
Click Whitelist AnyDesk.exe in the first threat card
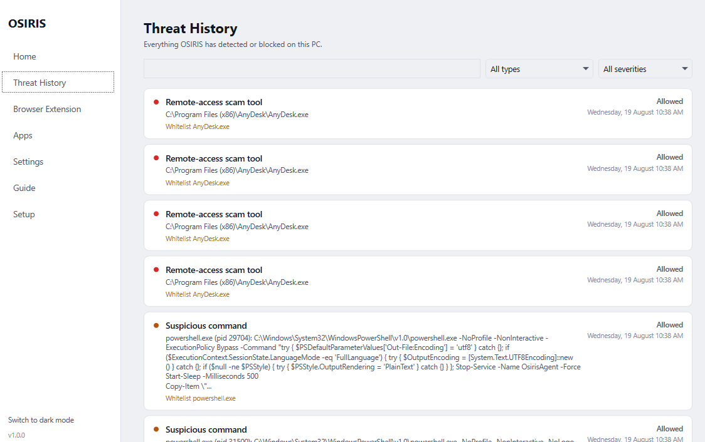point(198,126)
